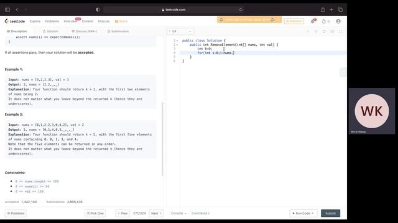The width and height of the screenshot is (398, 223).
Task: Go back with the browser back arrow
Action: [x=17, y=10]
